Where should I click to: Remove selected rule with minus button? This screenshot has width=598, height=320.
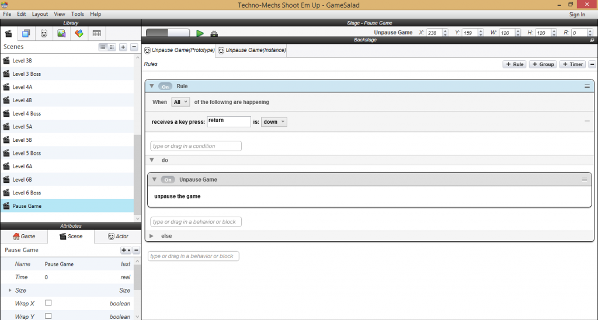[x=592, y=64]
